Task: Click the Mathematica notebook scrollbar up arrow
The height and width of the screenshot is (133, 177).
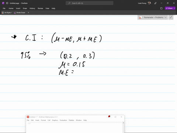Action: [123, 123]
